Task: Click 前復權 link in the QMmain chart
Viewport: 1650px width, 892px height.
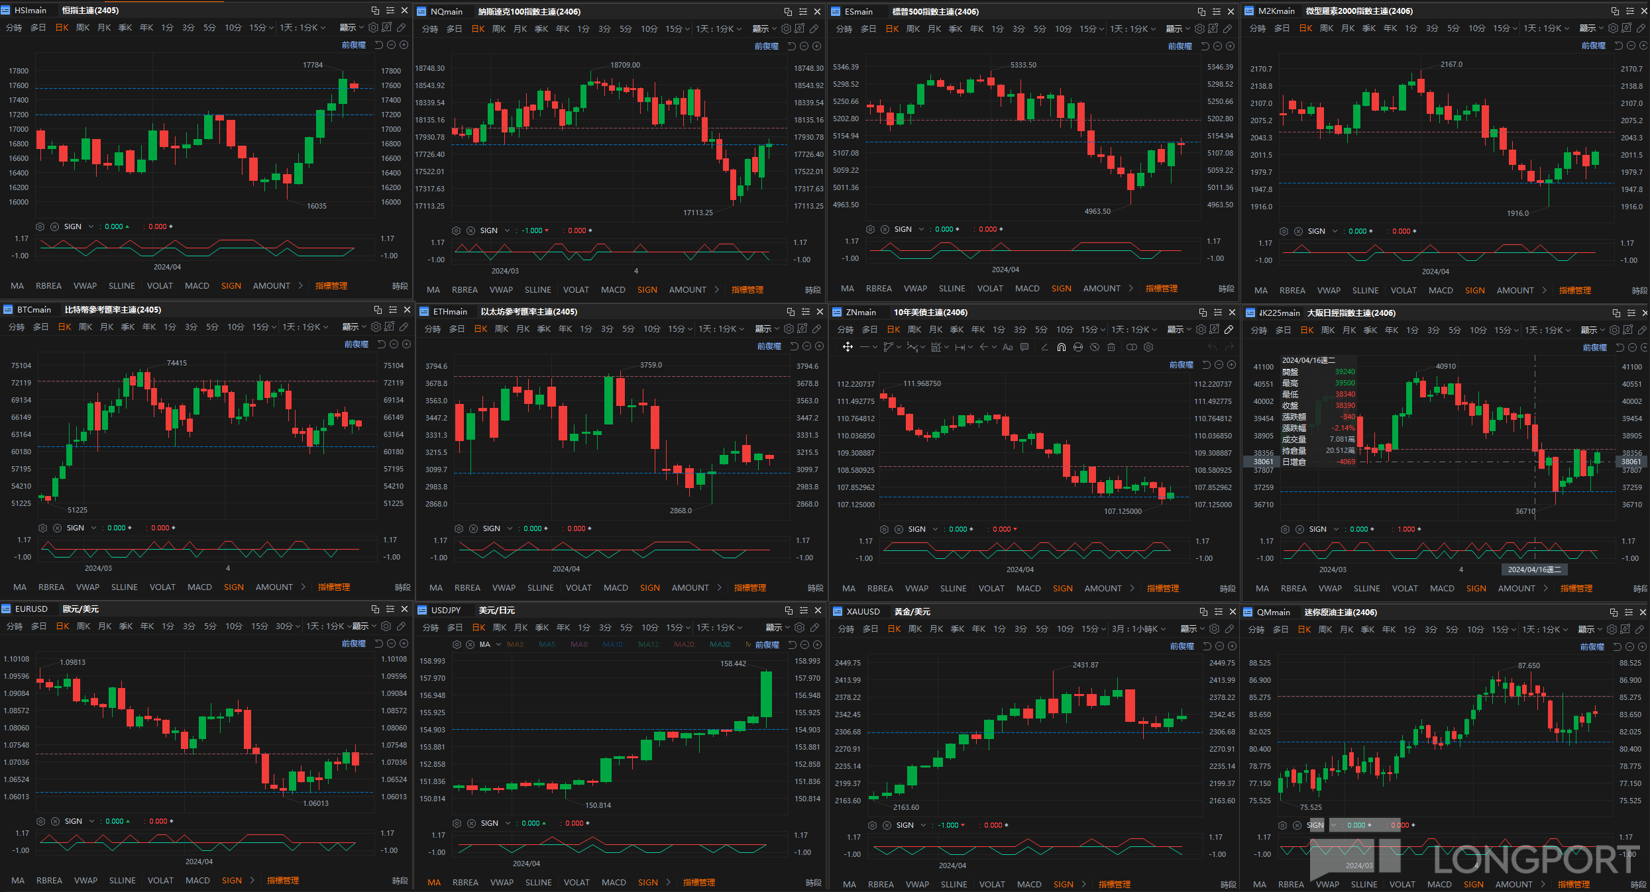Action: click(1592, 647)
